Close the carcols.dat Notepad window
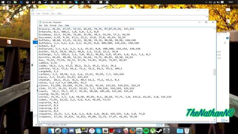 [x=213, y=22]
